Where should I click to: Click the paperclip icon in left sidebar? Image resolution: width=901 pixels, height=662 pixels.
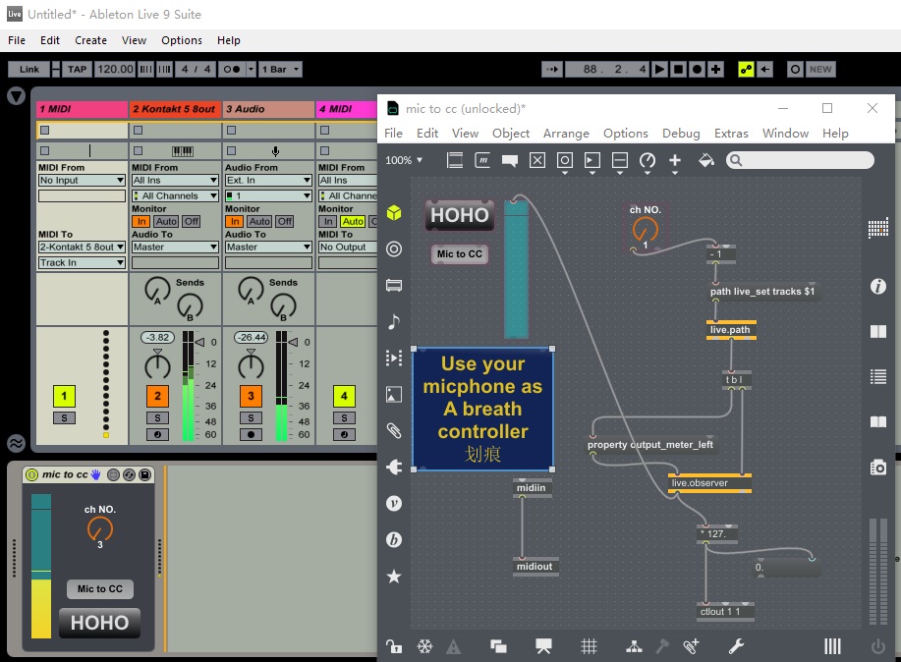click(394, 430)
